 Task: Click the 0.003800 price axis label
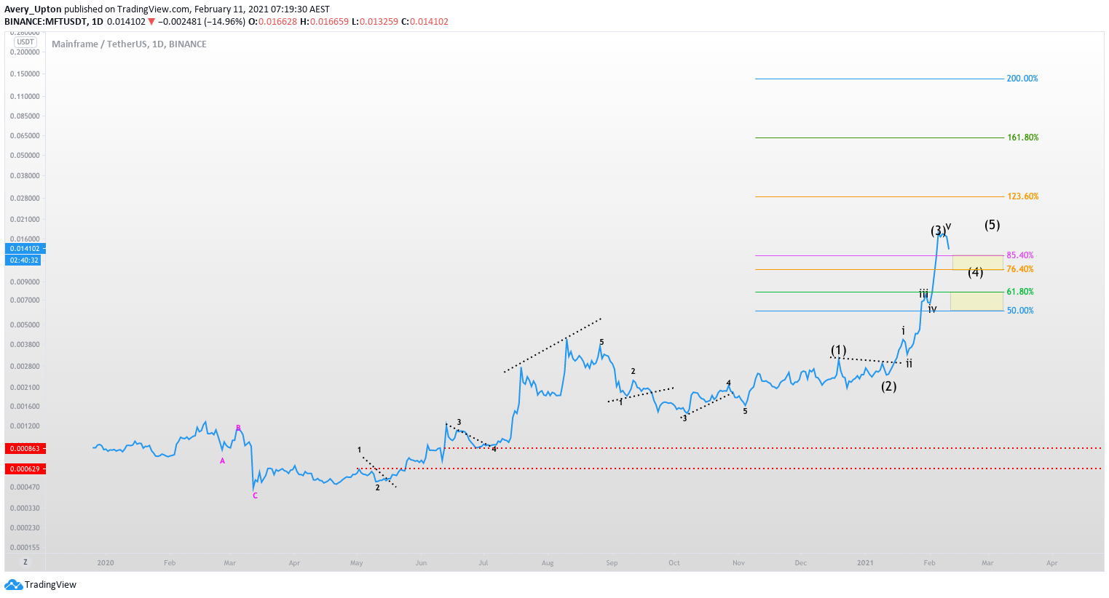(25, 346)
